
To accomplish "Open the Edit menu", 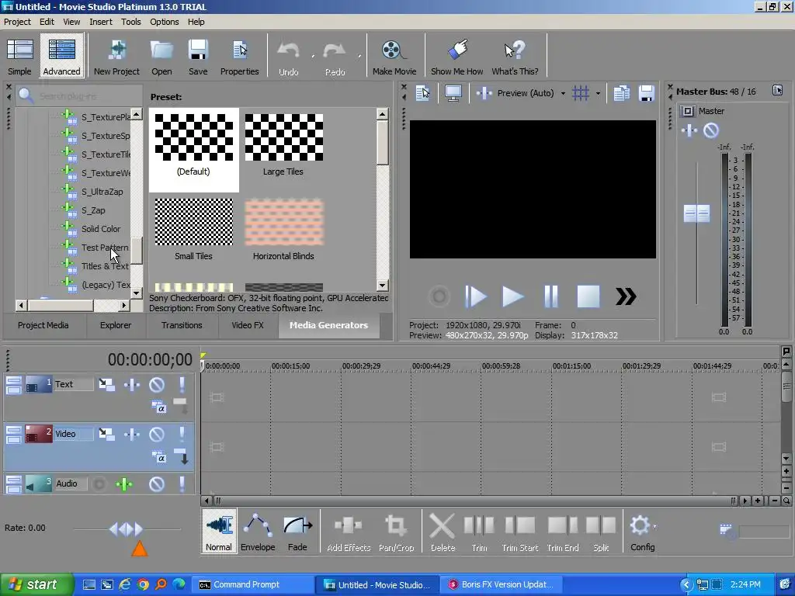I will click(47, 22).
